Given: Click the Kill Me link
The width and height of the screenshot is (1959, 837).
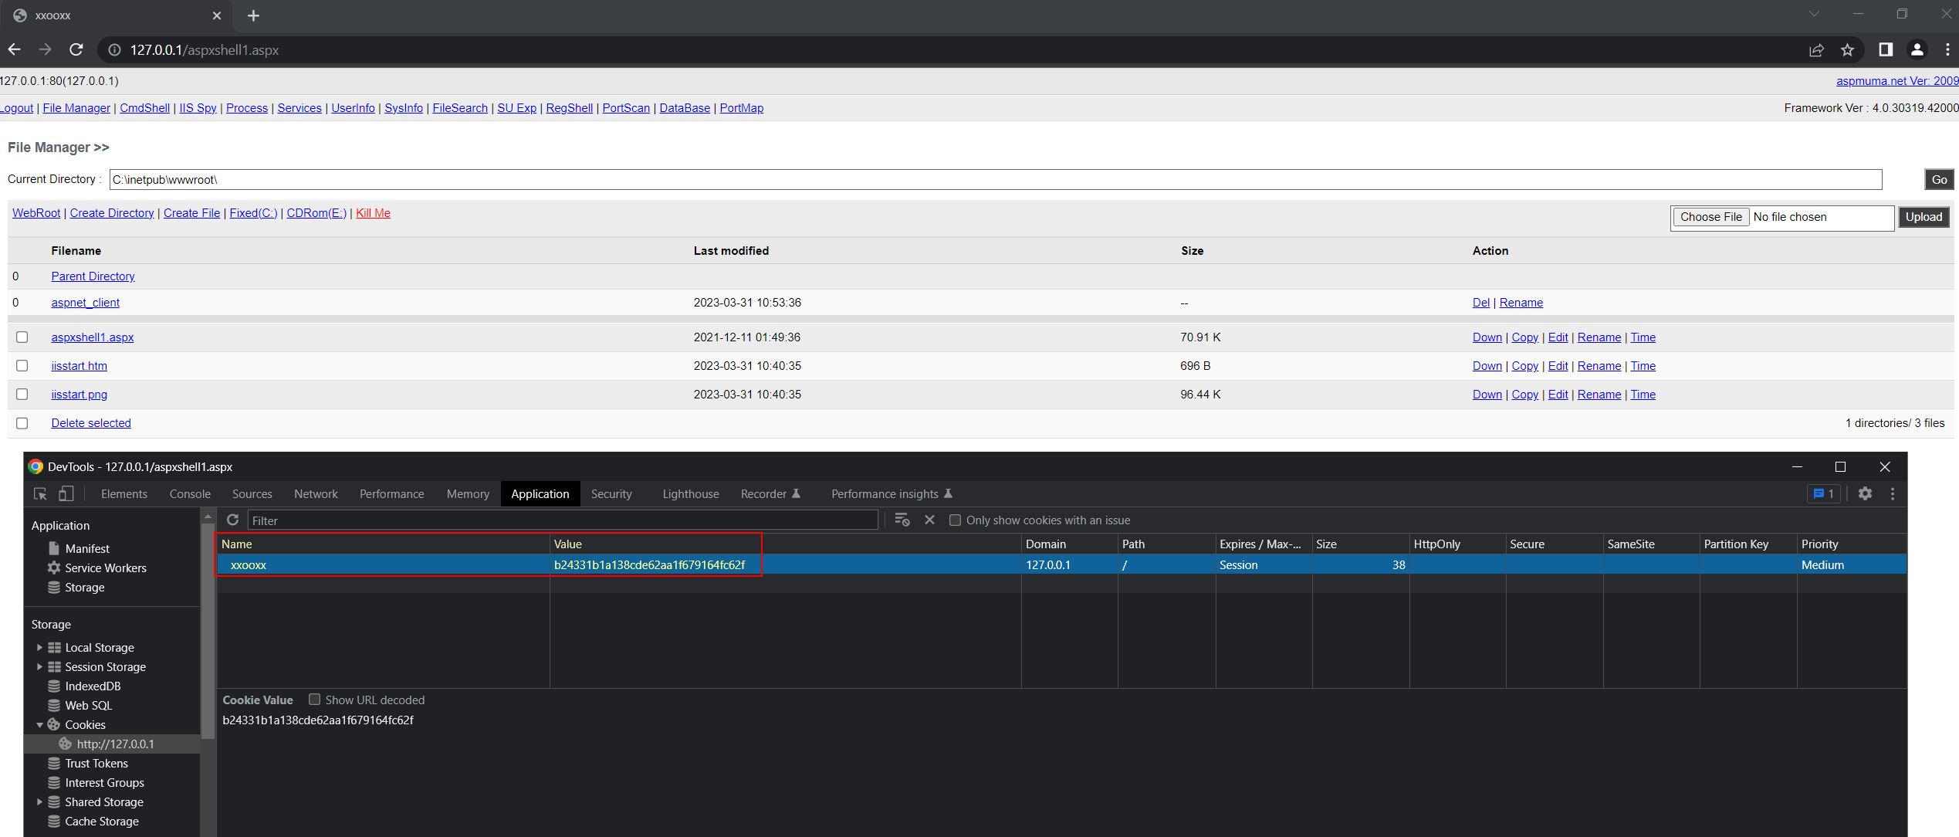Looking at the screenshot, I should (x=373, y=213).
